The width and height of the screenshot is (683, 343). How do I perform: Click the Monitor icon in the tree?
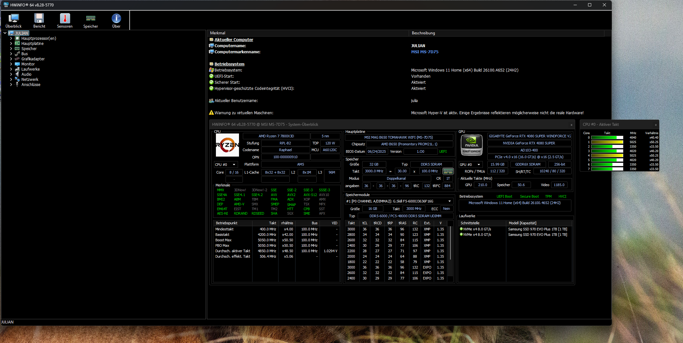coord(17,64)
